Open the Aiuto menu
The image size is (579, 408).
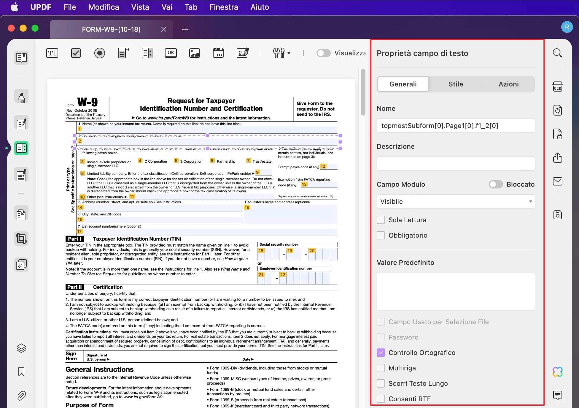(260, 7)
